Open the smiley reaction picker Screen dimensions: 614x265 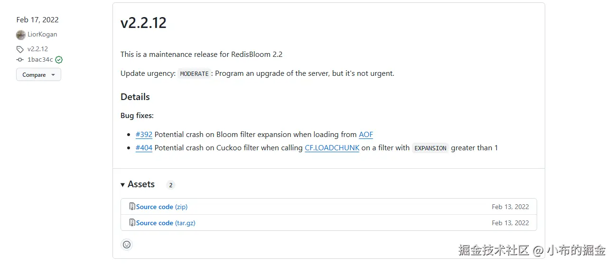click(127, 245)
